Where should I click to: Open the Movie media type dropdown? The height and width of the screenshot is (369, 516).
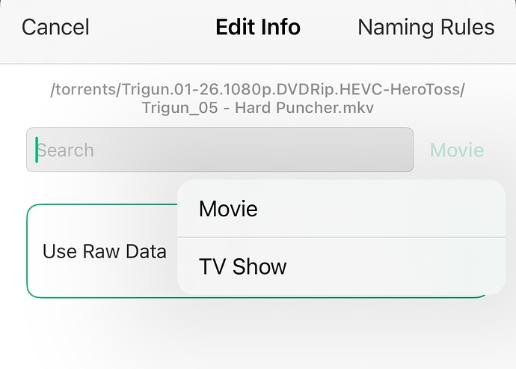click(x=456, y=150)
